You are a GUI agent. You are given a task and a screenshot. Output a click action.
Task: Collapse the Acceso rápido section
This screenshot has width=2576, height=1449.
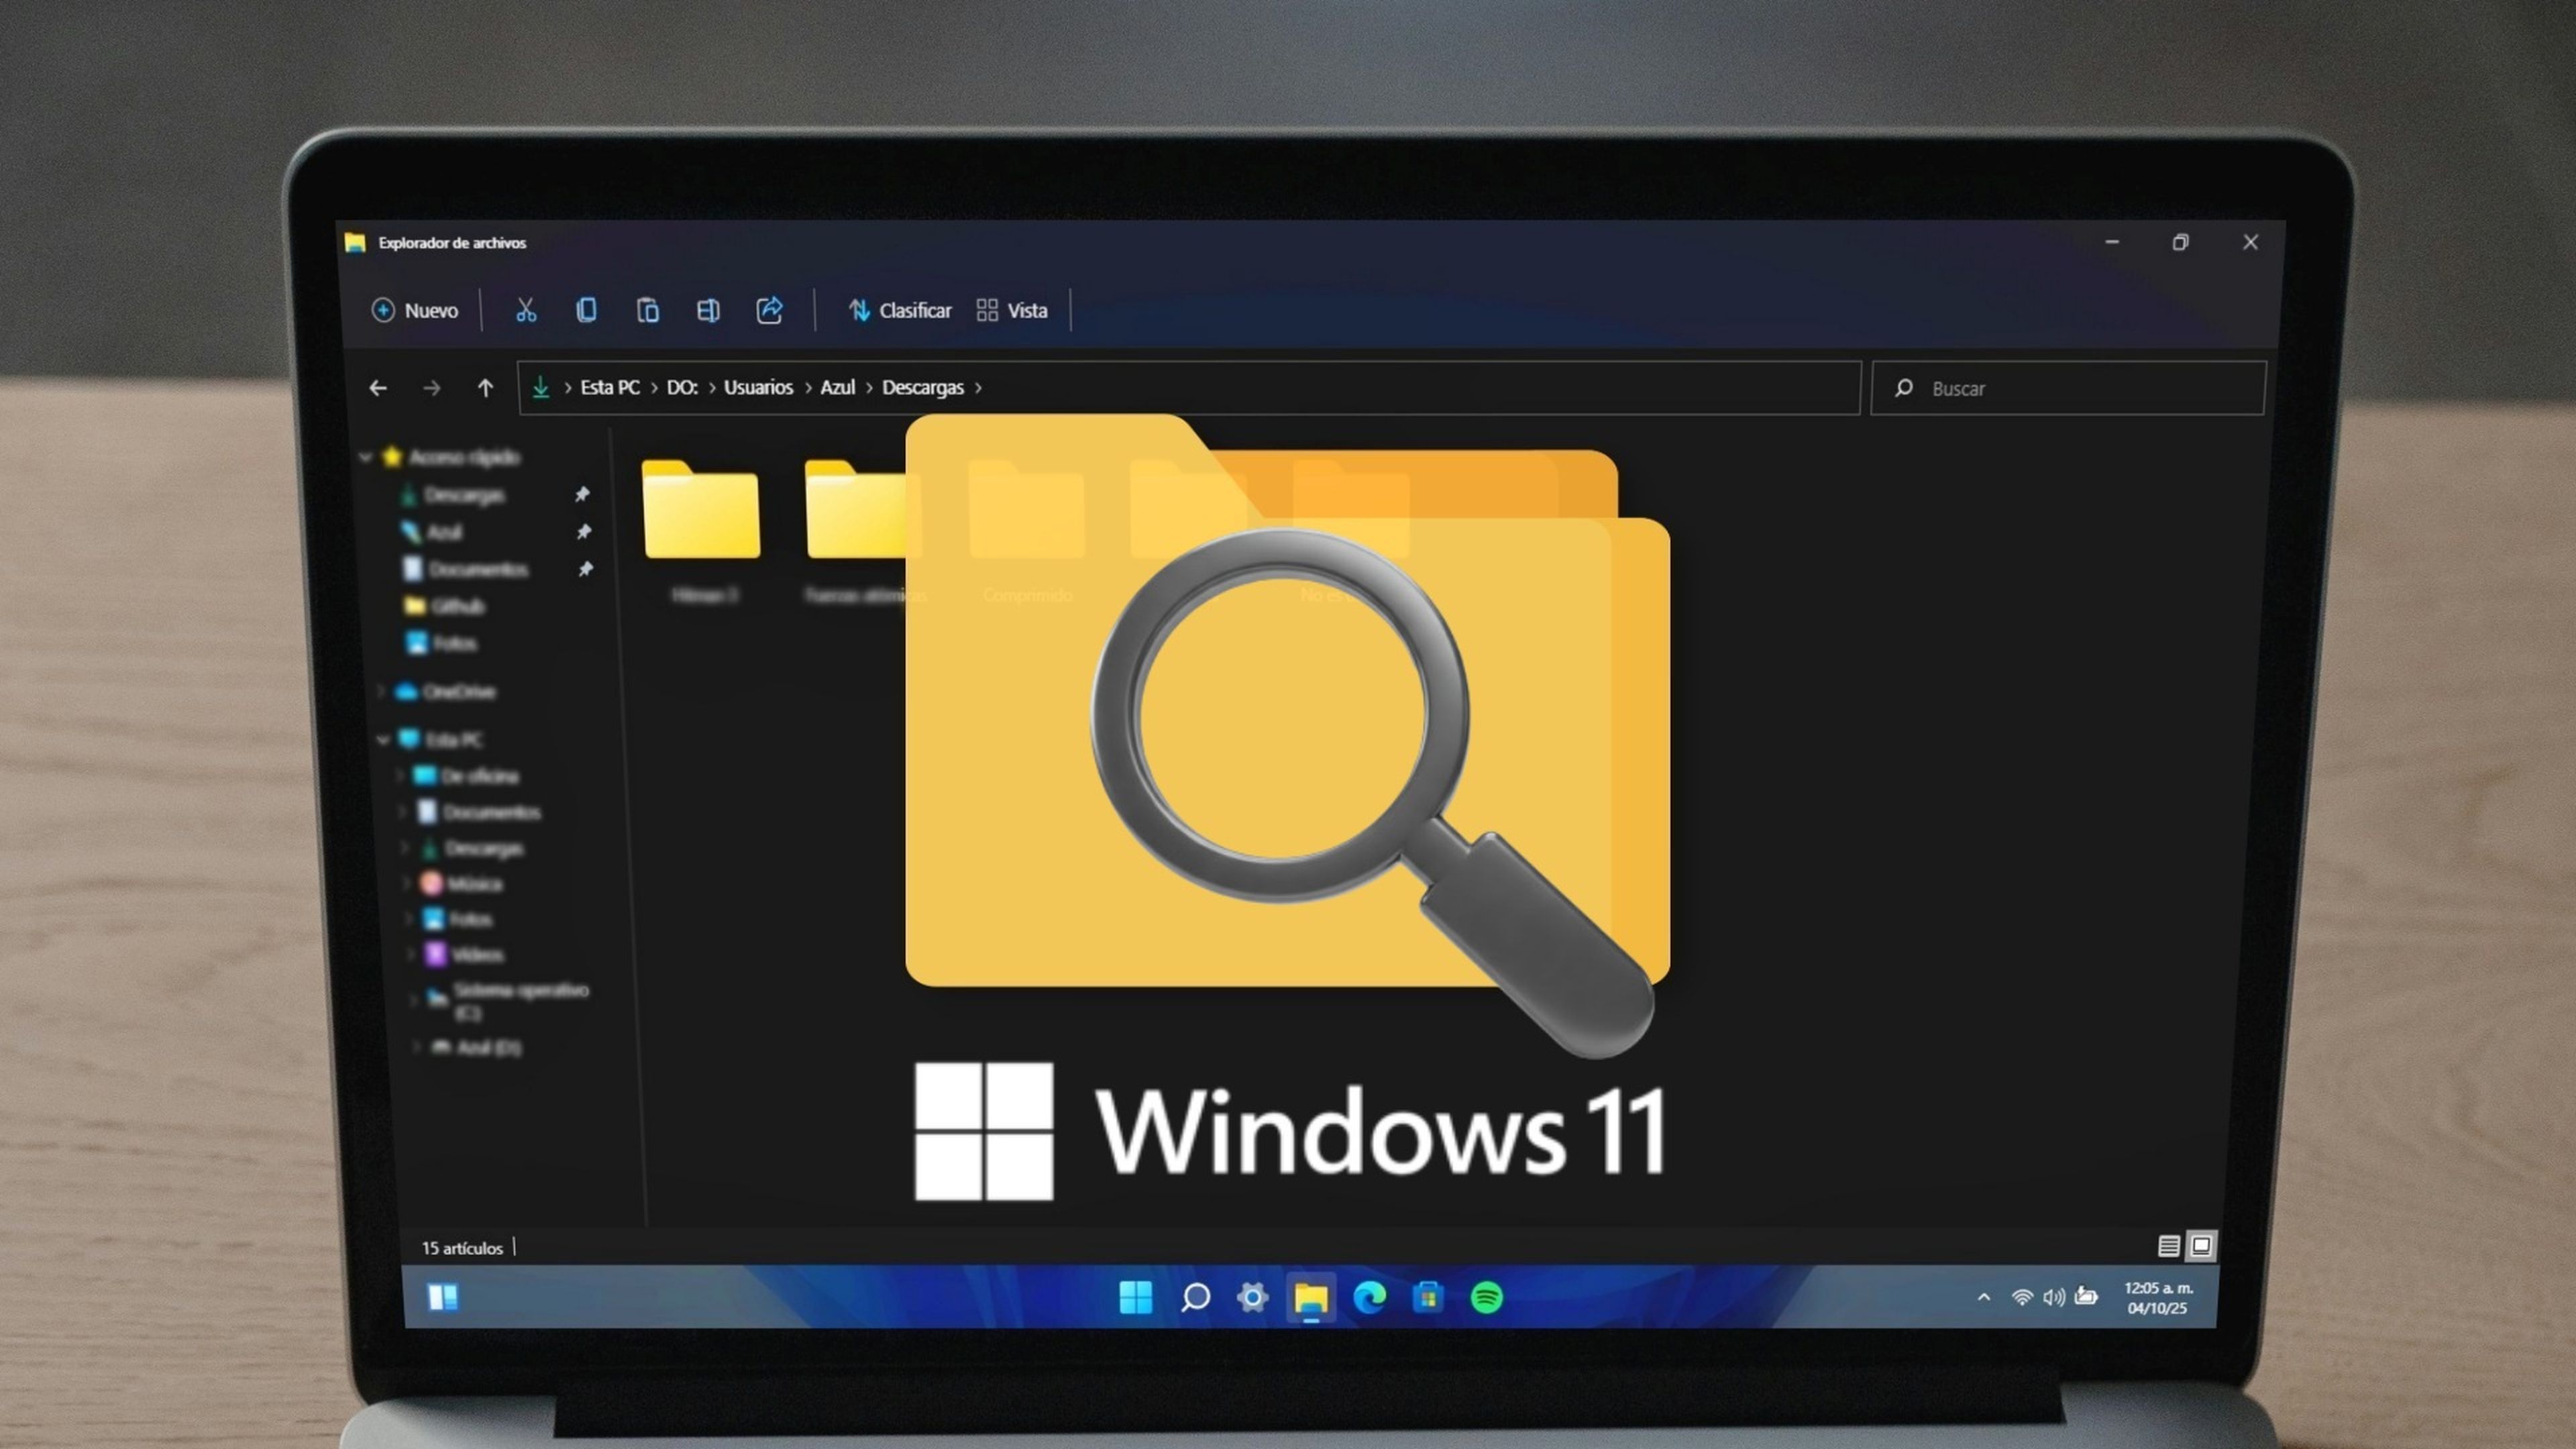pos(365,457)
